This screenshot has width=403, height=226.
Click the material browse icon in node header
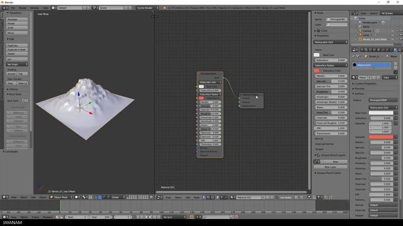click(232, 197)
